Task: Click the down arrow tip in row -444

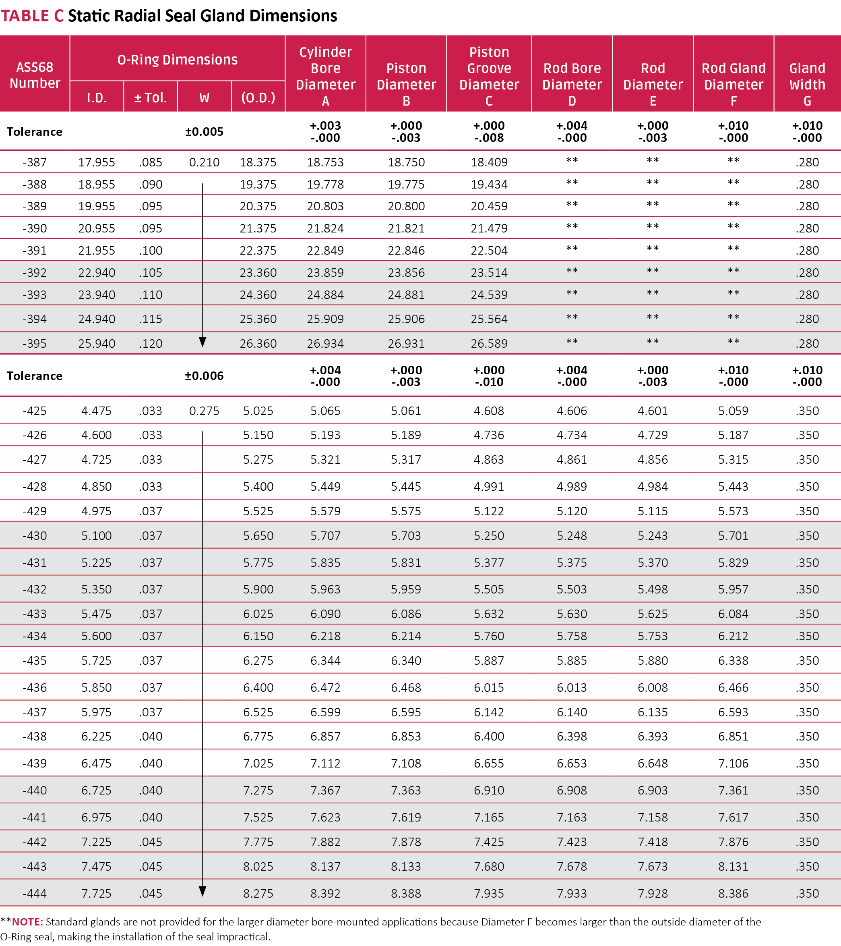Action: tap(203, 891)
